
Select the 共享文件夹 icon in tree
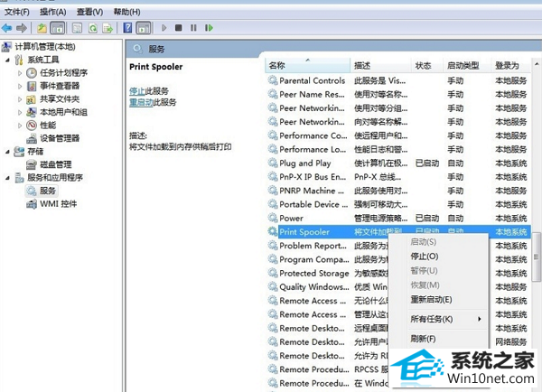[x=31, y=99]
